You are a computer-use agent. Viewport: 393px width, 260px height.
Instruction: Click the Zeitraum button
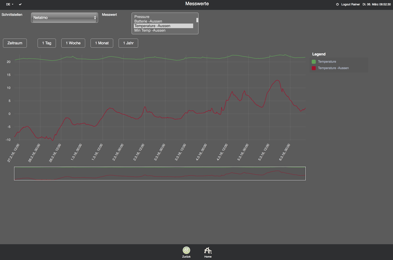point(15,43)
